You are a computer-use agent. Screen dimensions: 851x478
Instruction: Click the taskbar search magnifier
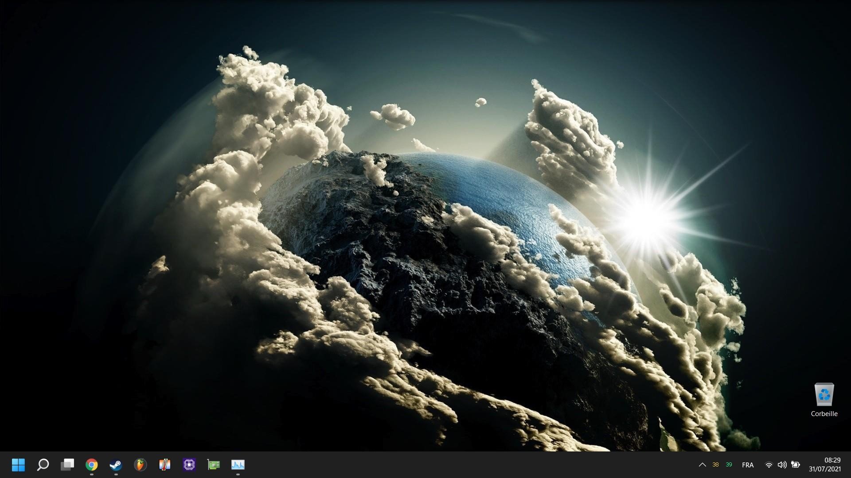pyautogui.click(x=43, y=465)
